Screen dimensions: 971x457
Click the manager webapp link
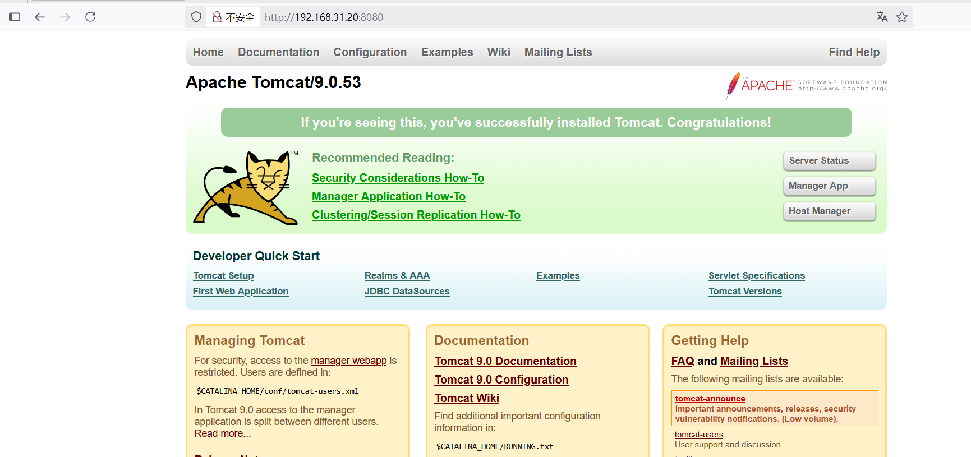(349, 361)
